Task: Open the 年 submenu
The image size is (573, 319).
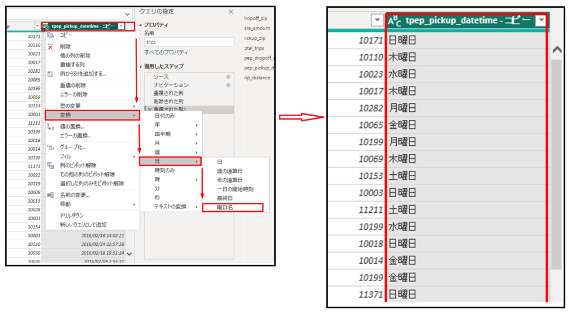Action: (x=171, y=125)
